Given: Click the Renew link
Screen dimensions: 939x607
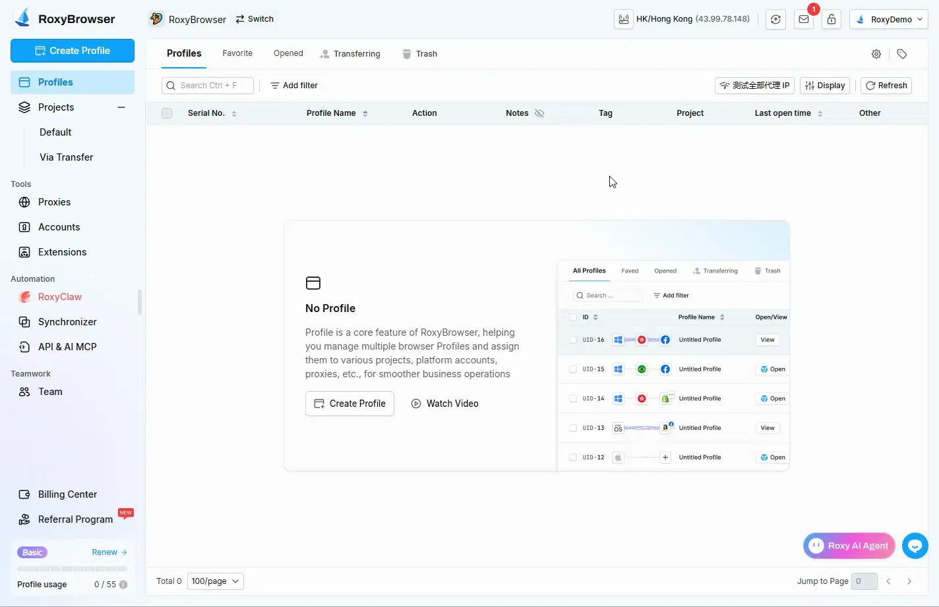Looking at the screenshot, I should click(x=109, y=552).
